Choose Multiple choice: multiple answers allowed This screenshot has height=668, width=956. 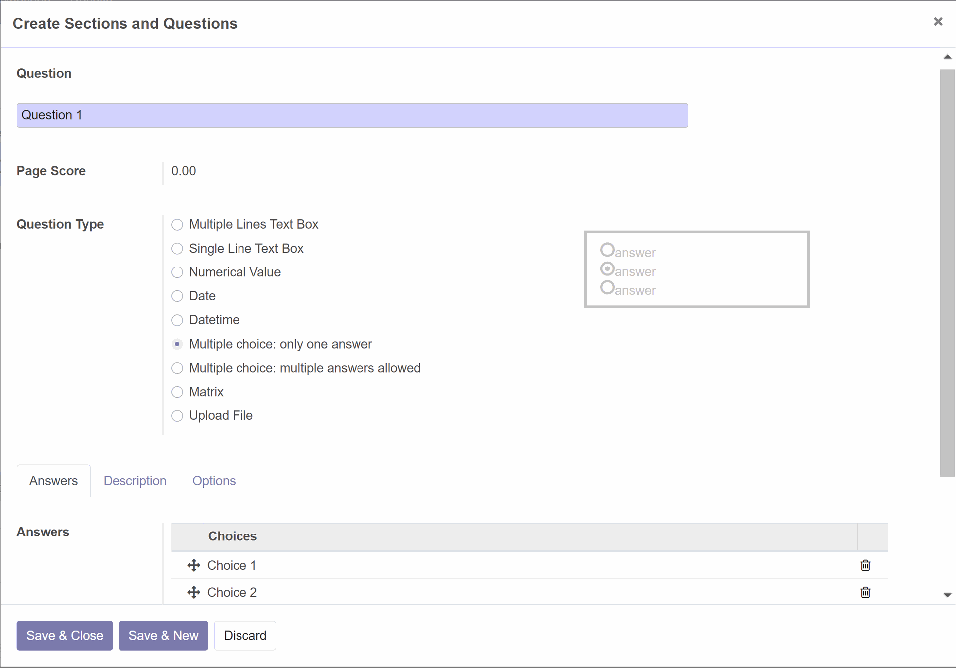(177, 368)
